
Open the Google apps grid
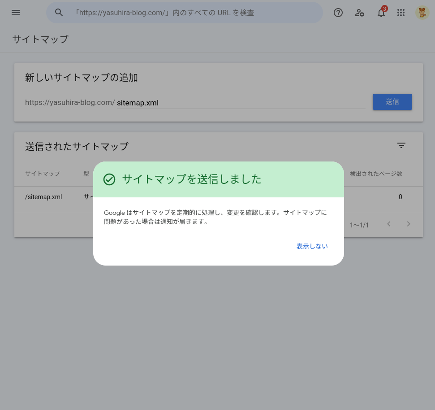pos(401,13)
